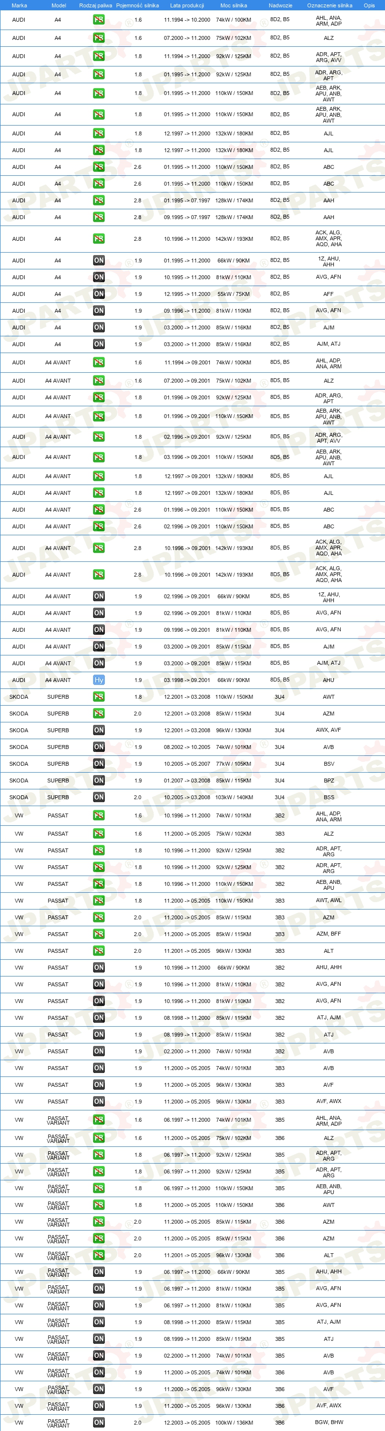Click the PB icon in Skoda Superb AZM row
385x1431 pixels.
99,713
